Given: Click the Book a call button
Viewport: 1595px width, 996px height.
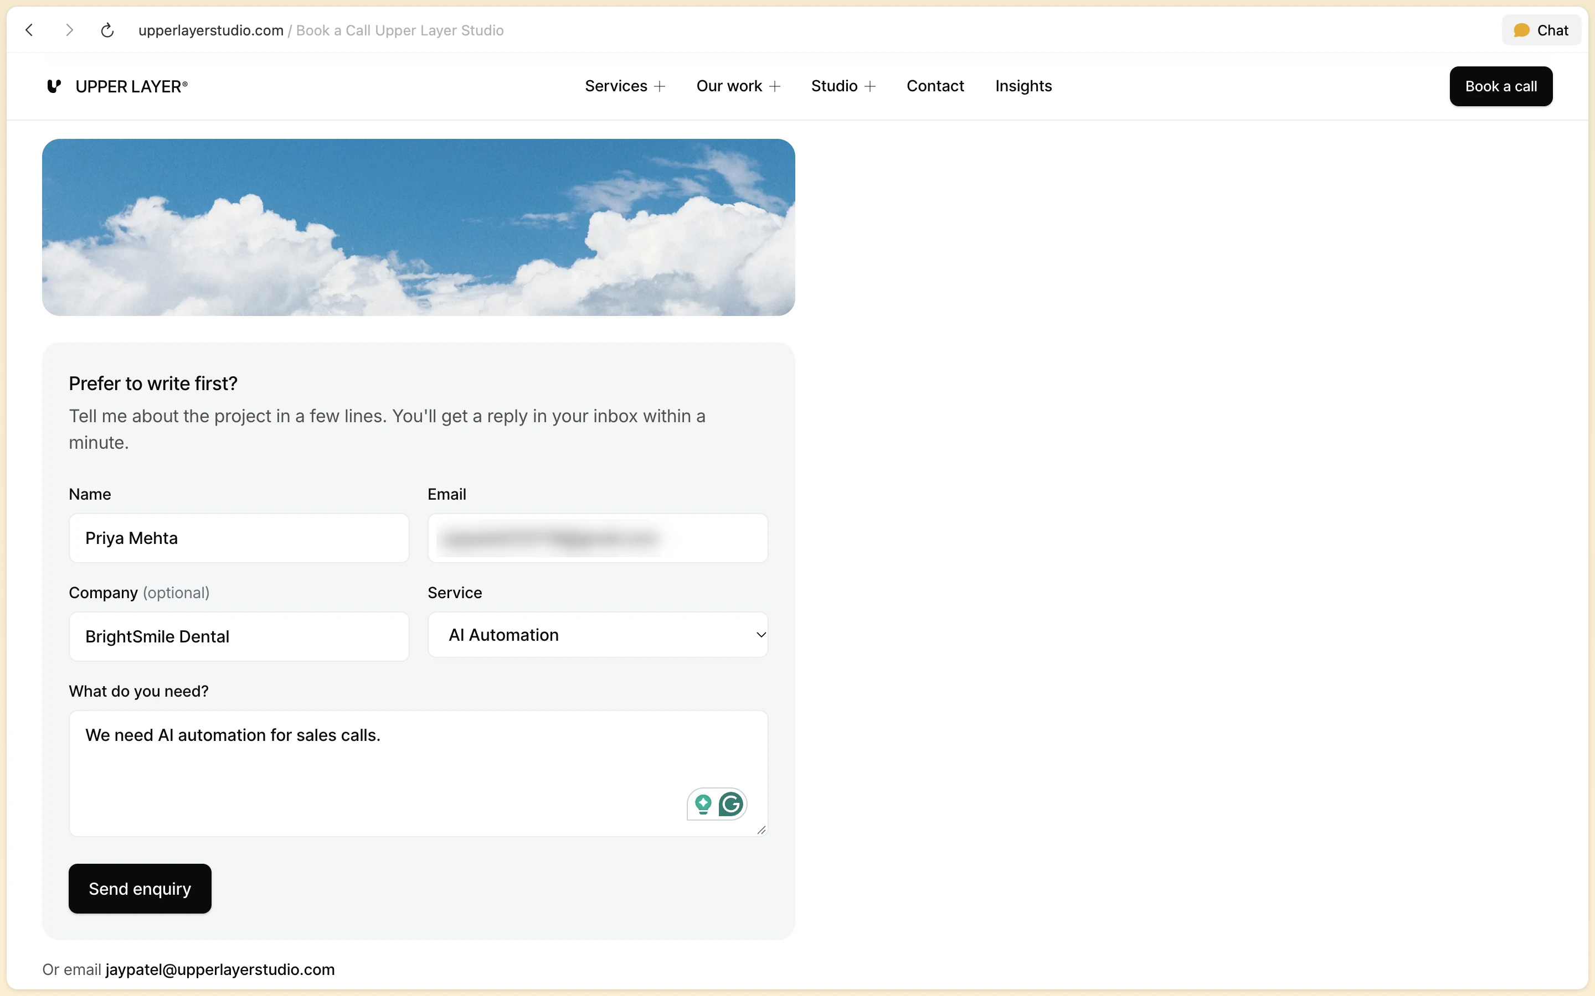Looking at the screenshot, I should (x=1501, y=86).
